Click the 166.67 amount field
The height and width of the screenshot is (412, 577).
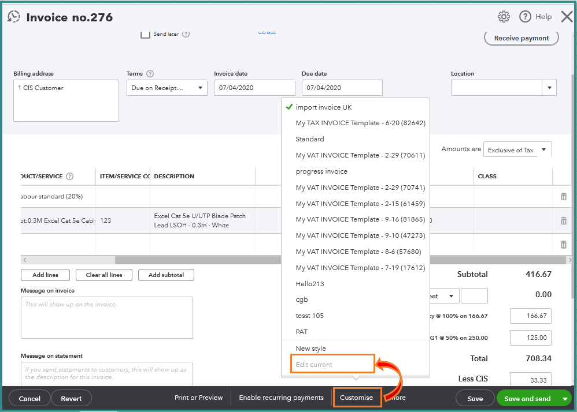531,316
